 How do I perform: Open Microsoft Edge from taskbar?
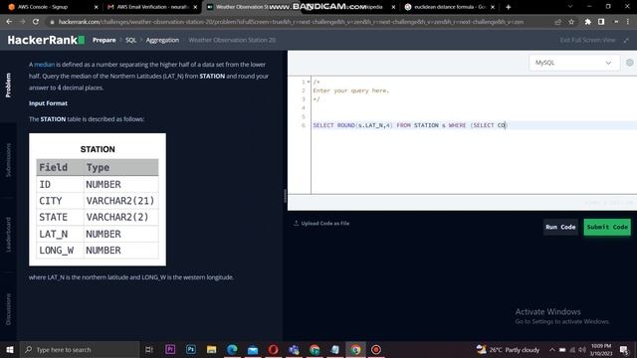coord(232,349)
